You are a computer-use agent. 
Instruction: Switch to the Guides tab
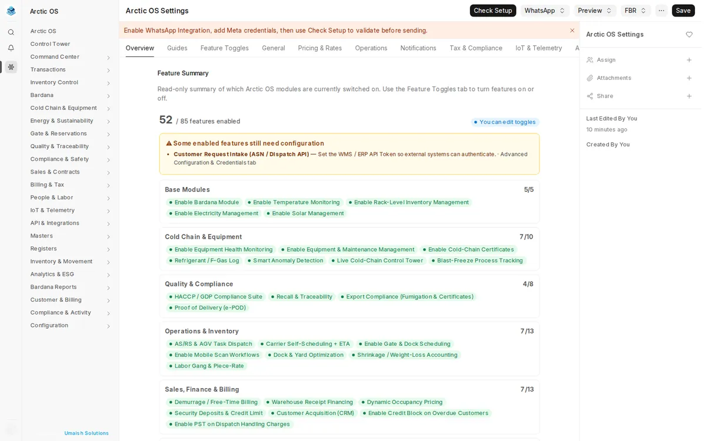(x=177, y=48)
